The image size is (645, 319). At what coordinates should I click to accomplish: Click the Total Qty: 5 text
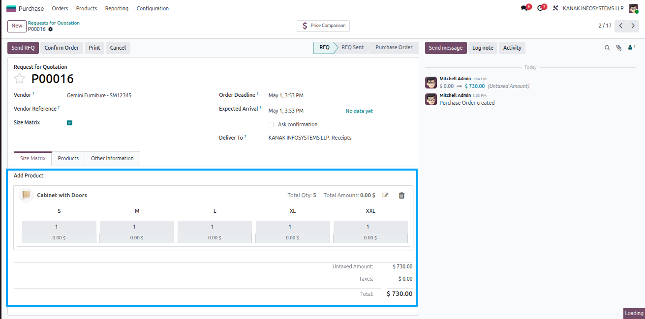click(302, 195)
